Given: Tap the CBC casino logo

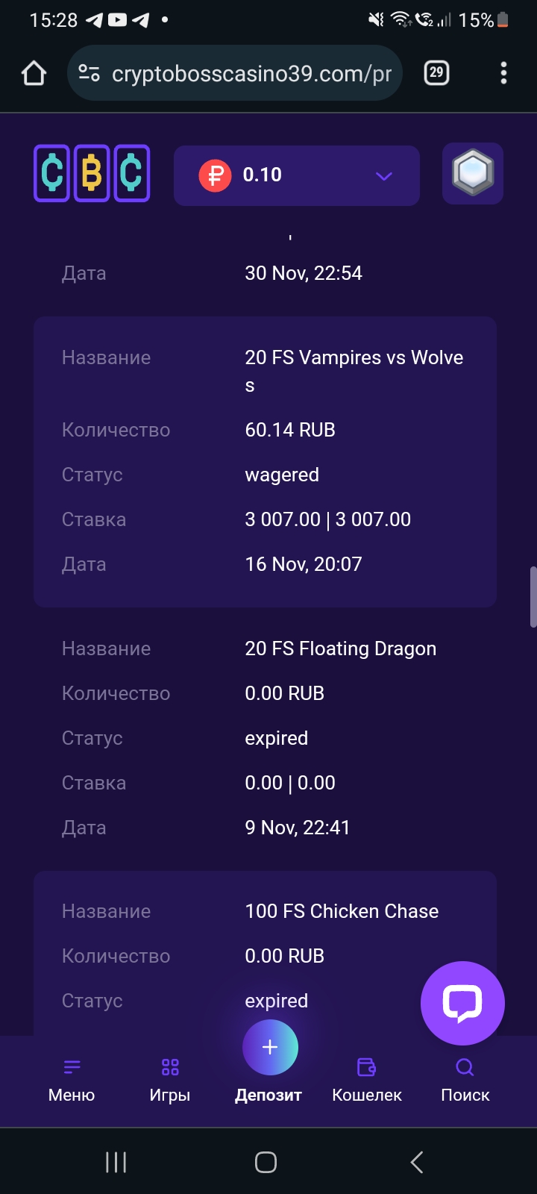Looking at the screenshot, I should (92, 174).
